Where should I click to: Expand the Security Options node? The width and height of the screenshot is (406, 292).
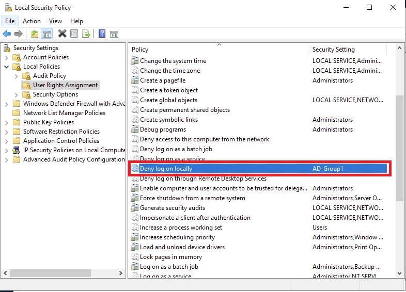pyautogui.click(x=17, y=94)
